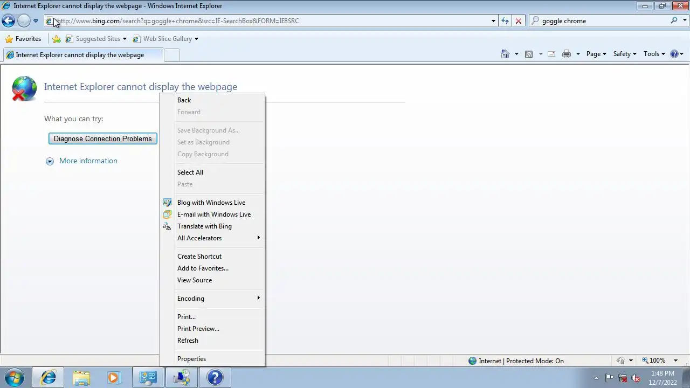The height and width of the screenshot is (388, 690).
Task: Click the Read Mail envelope icon
Action: pyautogui.click(x=551, y=54)
